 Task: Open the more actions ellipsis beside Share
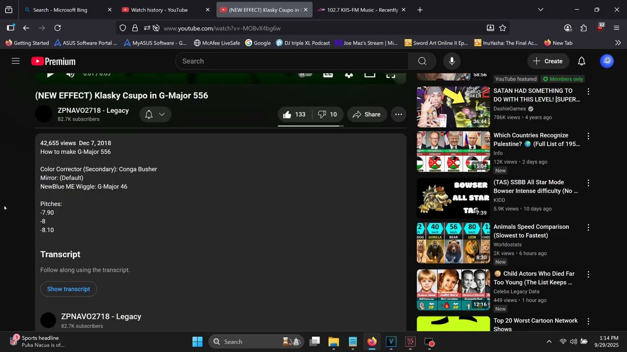coord(399,114)
